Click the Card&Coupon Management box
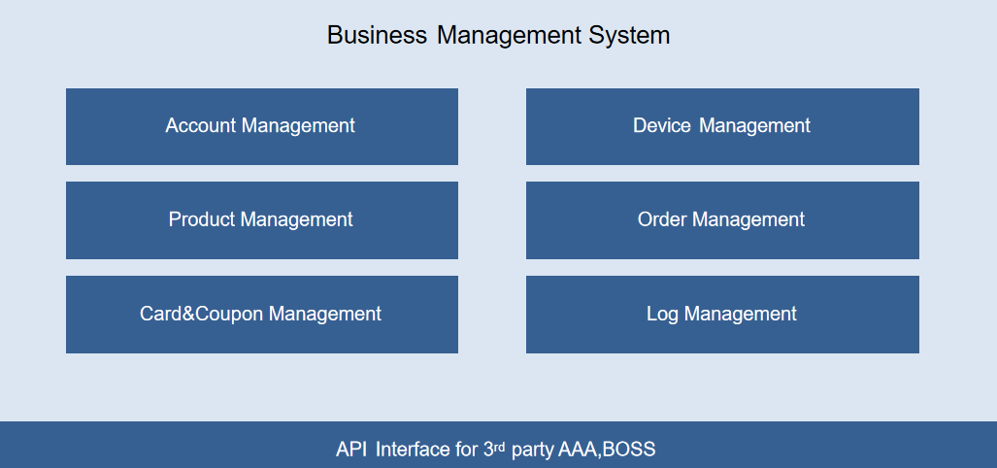Screen dimensions: 997x468 pyautogui.click(x=261, y=315)
